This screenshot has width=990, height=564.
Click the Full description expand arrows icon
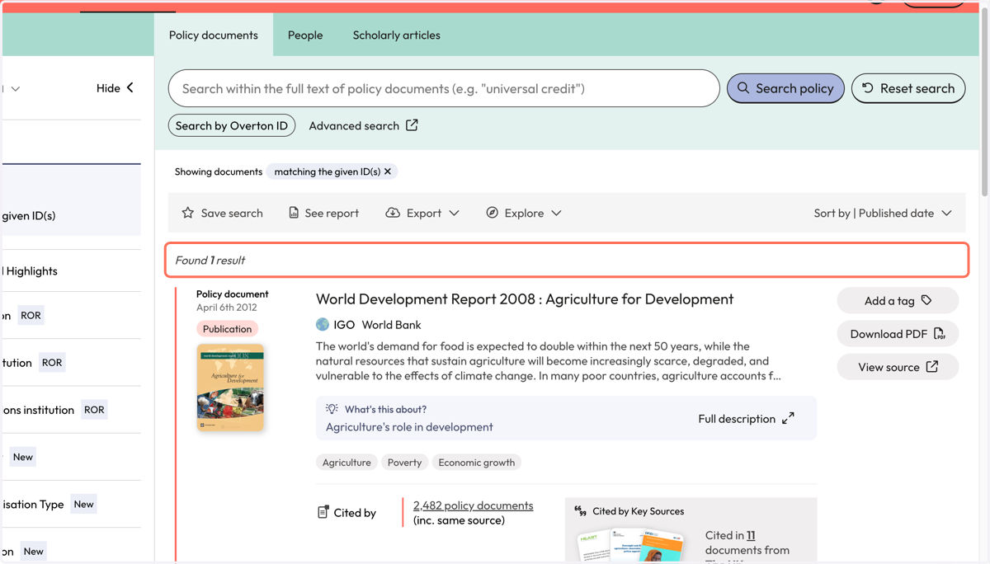pyautogui.click(x=788, y=418)
